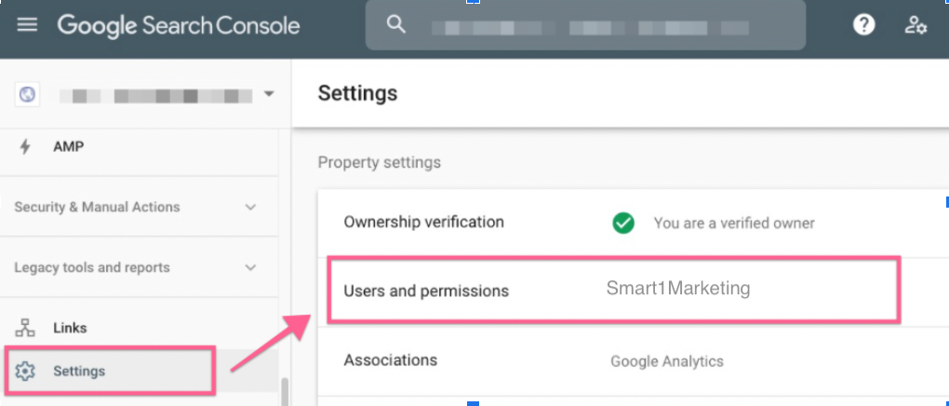Image resolution: width=949 pixels, height=406 pixels.
Task: Go to Settings in the sidebar
Action: tap(79, 372)
